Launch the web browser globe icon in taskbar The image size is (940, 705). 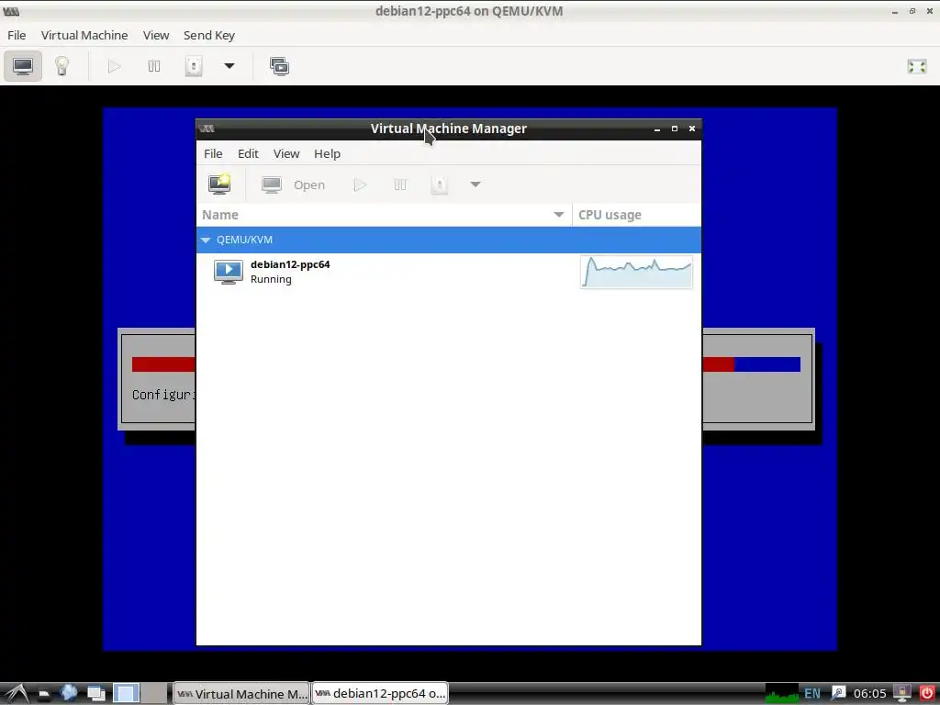click(x=69, y=694)
